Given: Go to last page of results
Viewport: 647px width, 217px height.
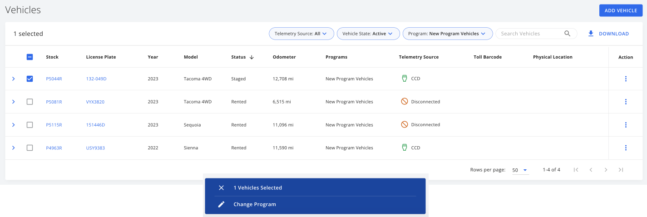Looking at the screenshot, I should [621, 170].
